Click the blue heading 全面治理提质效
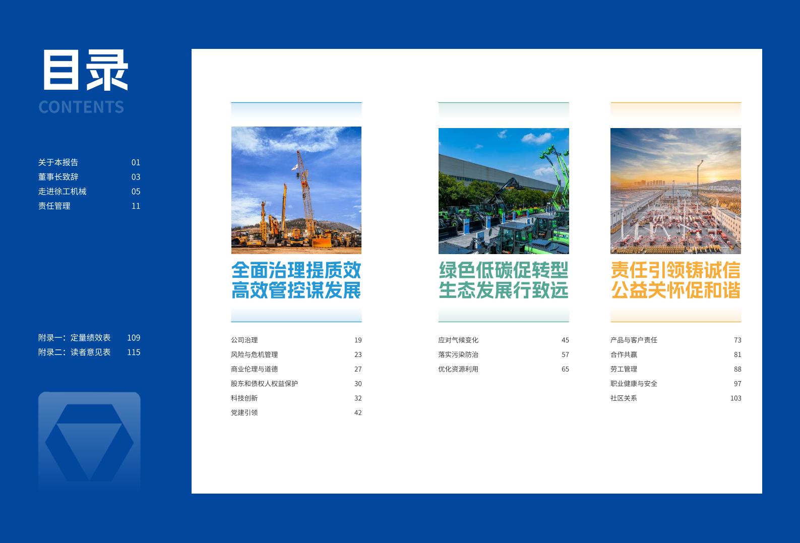Viewport: 800px width, 543px height. click(x=296, y=270)
